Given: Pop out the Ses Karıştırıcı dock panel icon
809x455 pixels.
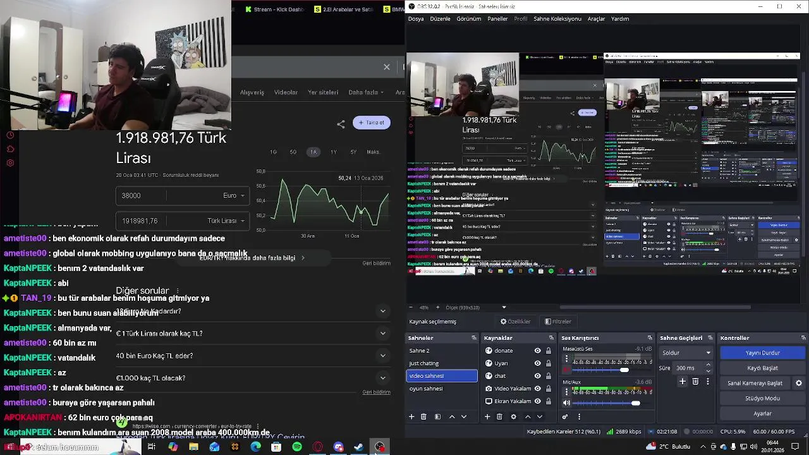Looking at the screenshot, I should pyautogui.click(x=650, y=338).
